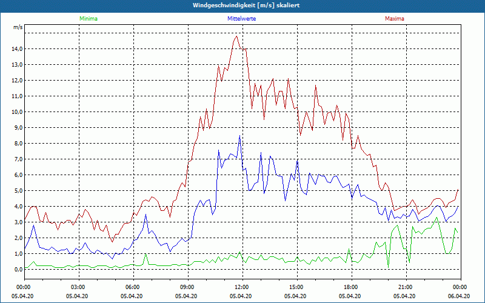Click the 9,0 y-axis value
Screen dimensions: 485x303
pos(18,128)
